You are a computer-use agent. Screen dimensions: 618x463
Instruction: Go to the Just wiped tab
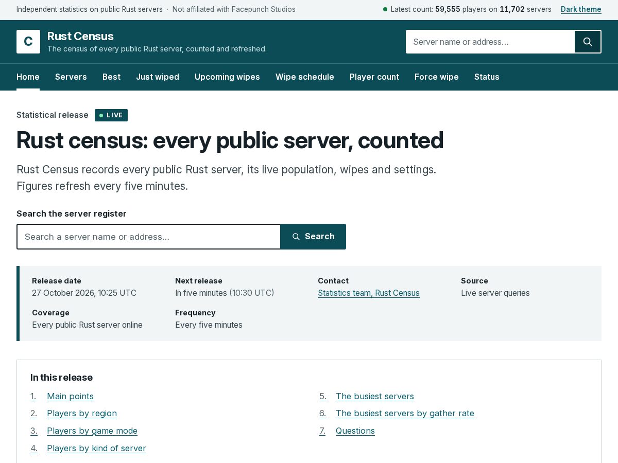pos(158,77)
